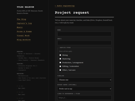Screen dimensions: 135x101
Task: Tick the Mixing checkbox
Action: 60,55
